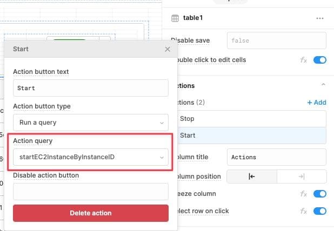This screenshot has width=334, height=231.
Task: Click fx icon for Double click to edit cells
Action: (304, 59)
